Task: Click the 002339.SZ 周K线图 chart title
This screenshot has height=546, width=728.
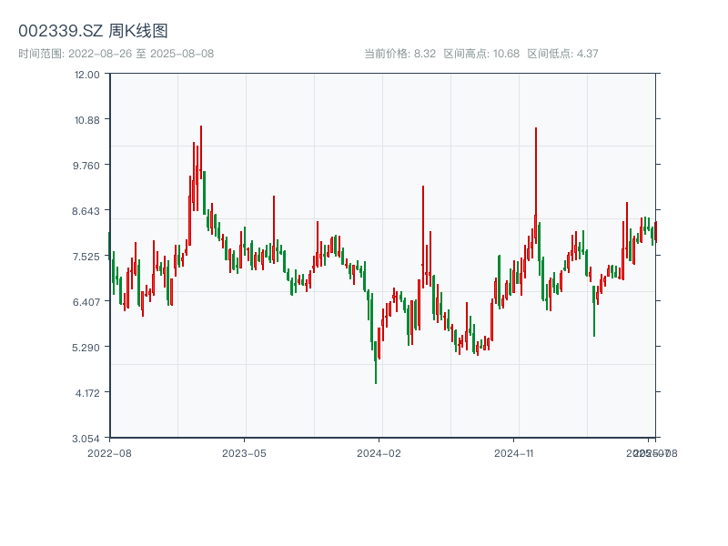Action: point(93,32)
